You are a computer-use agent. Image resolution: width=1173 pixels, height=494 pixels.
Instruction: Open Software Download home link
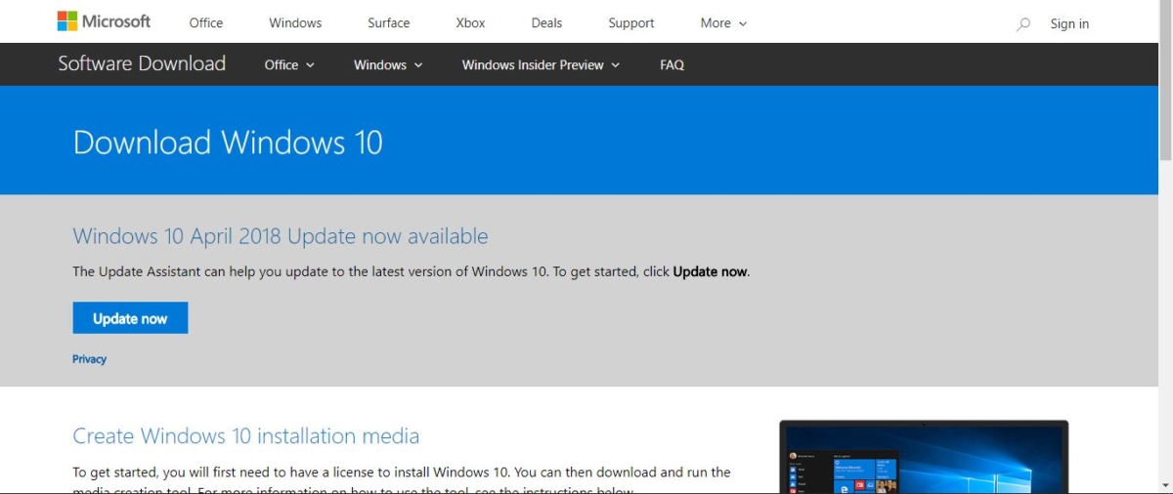tap(142, 63)
